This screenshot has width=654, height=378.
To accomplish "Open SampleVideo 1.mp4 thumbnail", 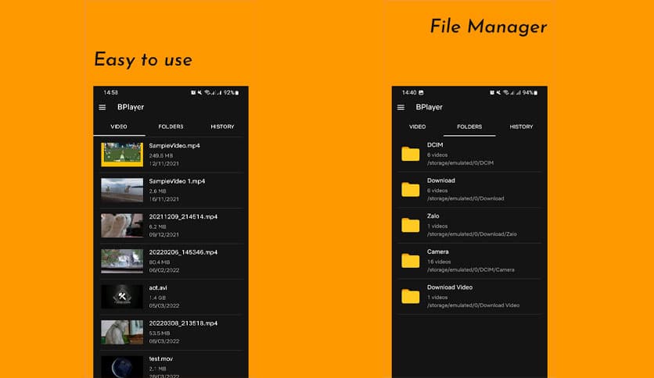I will (x=122, y=190).
